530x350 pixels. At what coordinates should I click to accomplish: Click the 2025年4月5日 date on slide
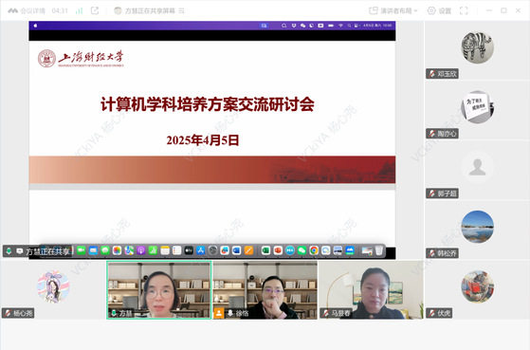point(203,140)
